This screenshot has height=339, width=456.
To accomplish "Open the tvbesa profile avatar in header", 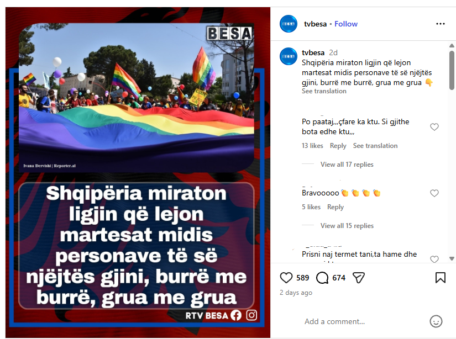I will coord(288,24).
